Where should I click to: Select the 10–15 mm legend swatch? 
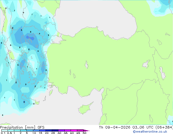[x=36, y=130]
